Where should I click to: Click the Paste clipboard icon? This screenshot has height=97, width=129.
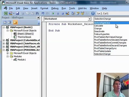click(x=33, y=13)
